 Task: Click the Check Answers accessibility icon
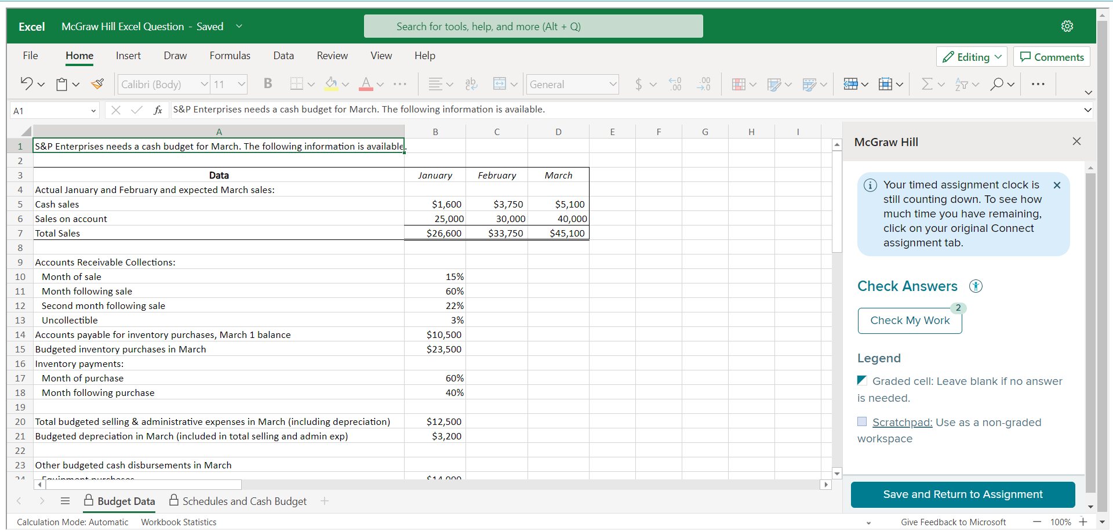976,286
